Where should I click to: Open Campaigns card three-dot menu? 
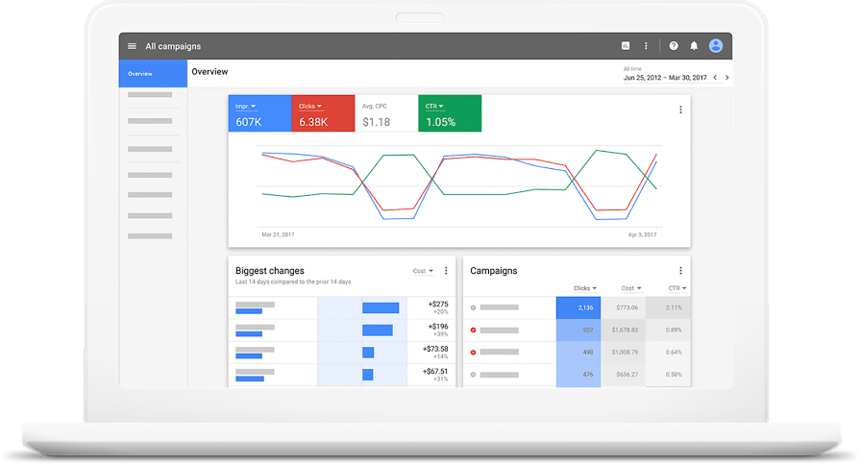click(x=680, y=271)
